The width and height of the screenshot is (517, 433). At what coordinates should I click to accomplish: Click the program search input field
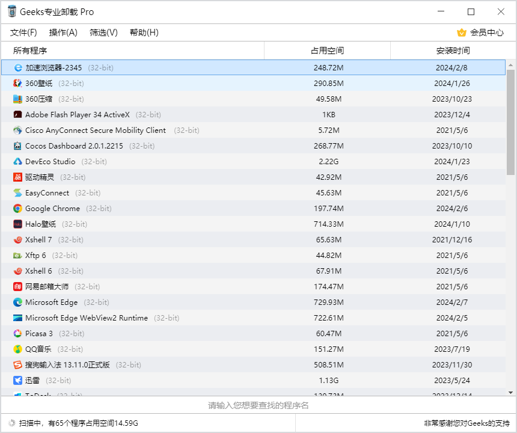258,405
